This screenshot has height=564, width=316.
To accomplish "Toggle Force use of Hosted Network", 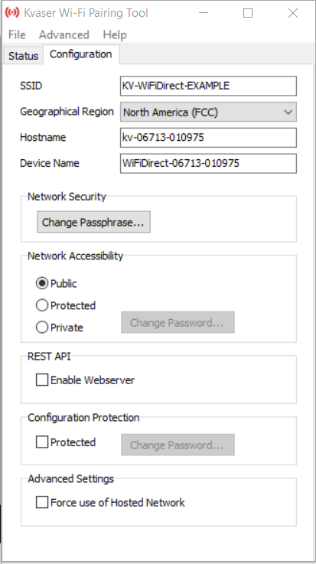I will pos(110,502).
